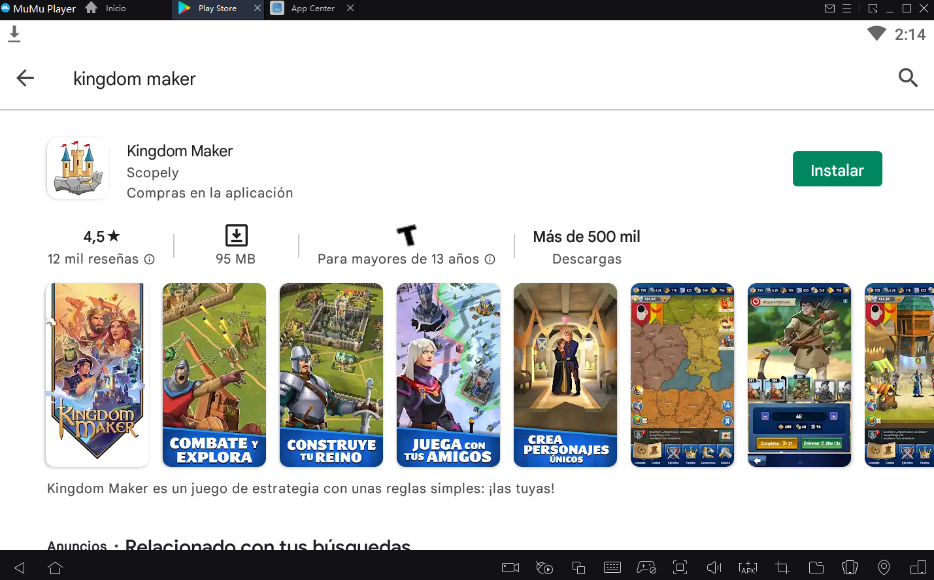Tap the magnifying glass search icon

coord(908,78)
